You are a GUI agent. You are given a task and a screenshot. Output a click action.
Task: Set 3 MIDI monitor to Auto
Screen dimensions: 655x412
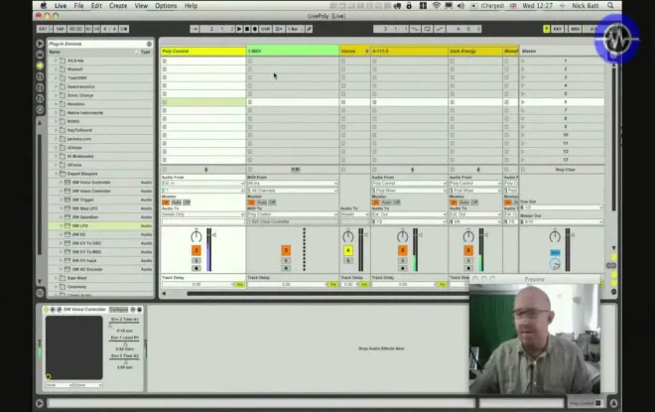point(262,203)
